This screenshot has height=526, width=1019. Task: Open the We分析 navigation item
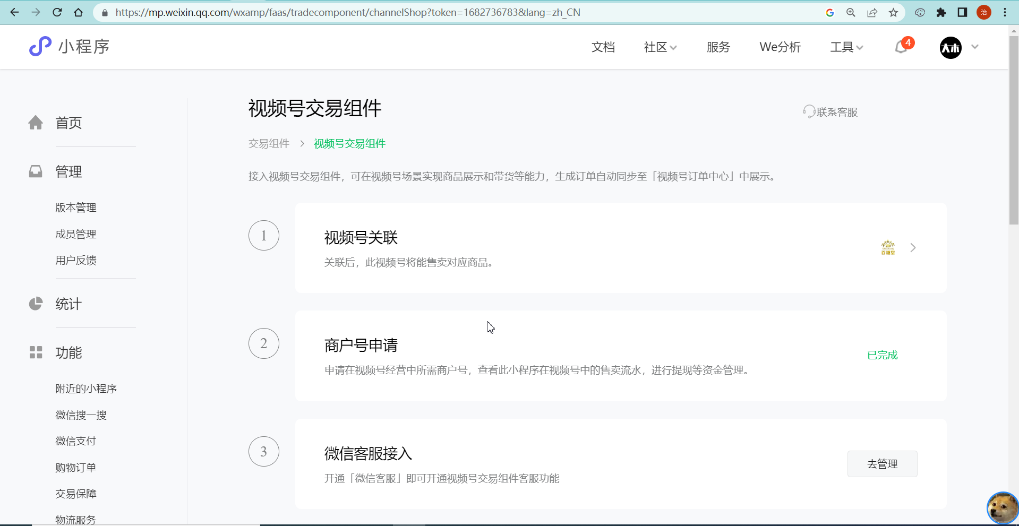click(780, 47)
